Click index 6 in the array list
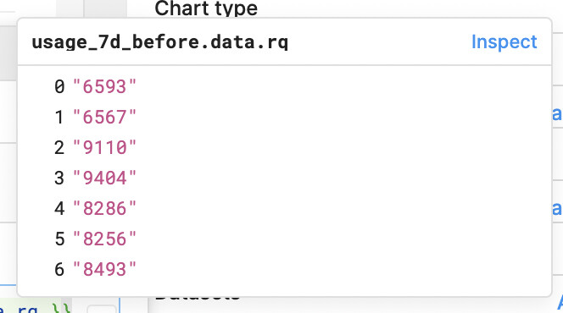Viewport: 563px width, 313px height. tap(59, 269)
